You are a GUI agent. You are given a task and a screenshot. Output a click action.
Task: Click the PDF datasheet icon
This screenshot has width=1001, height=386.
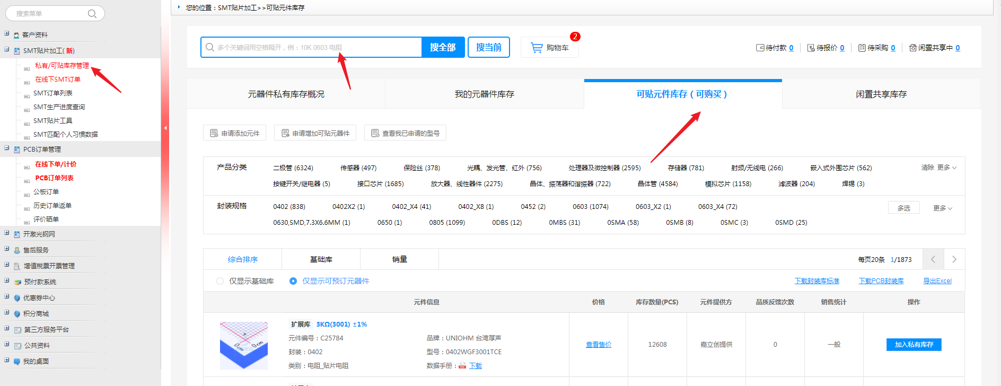pyautogui.click(x=462, y=366)
